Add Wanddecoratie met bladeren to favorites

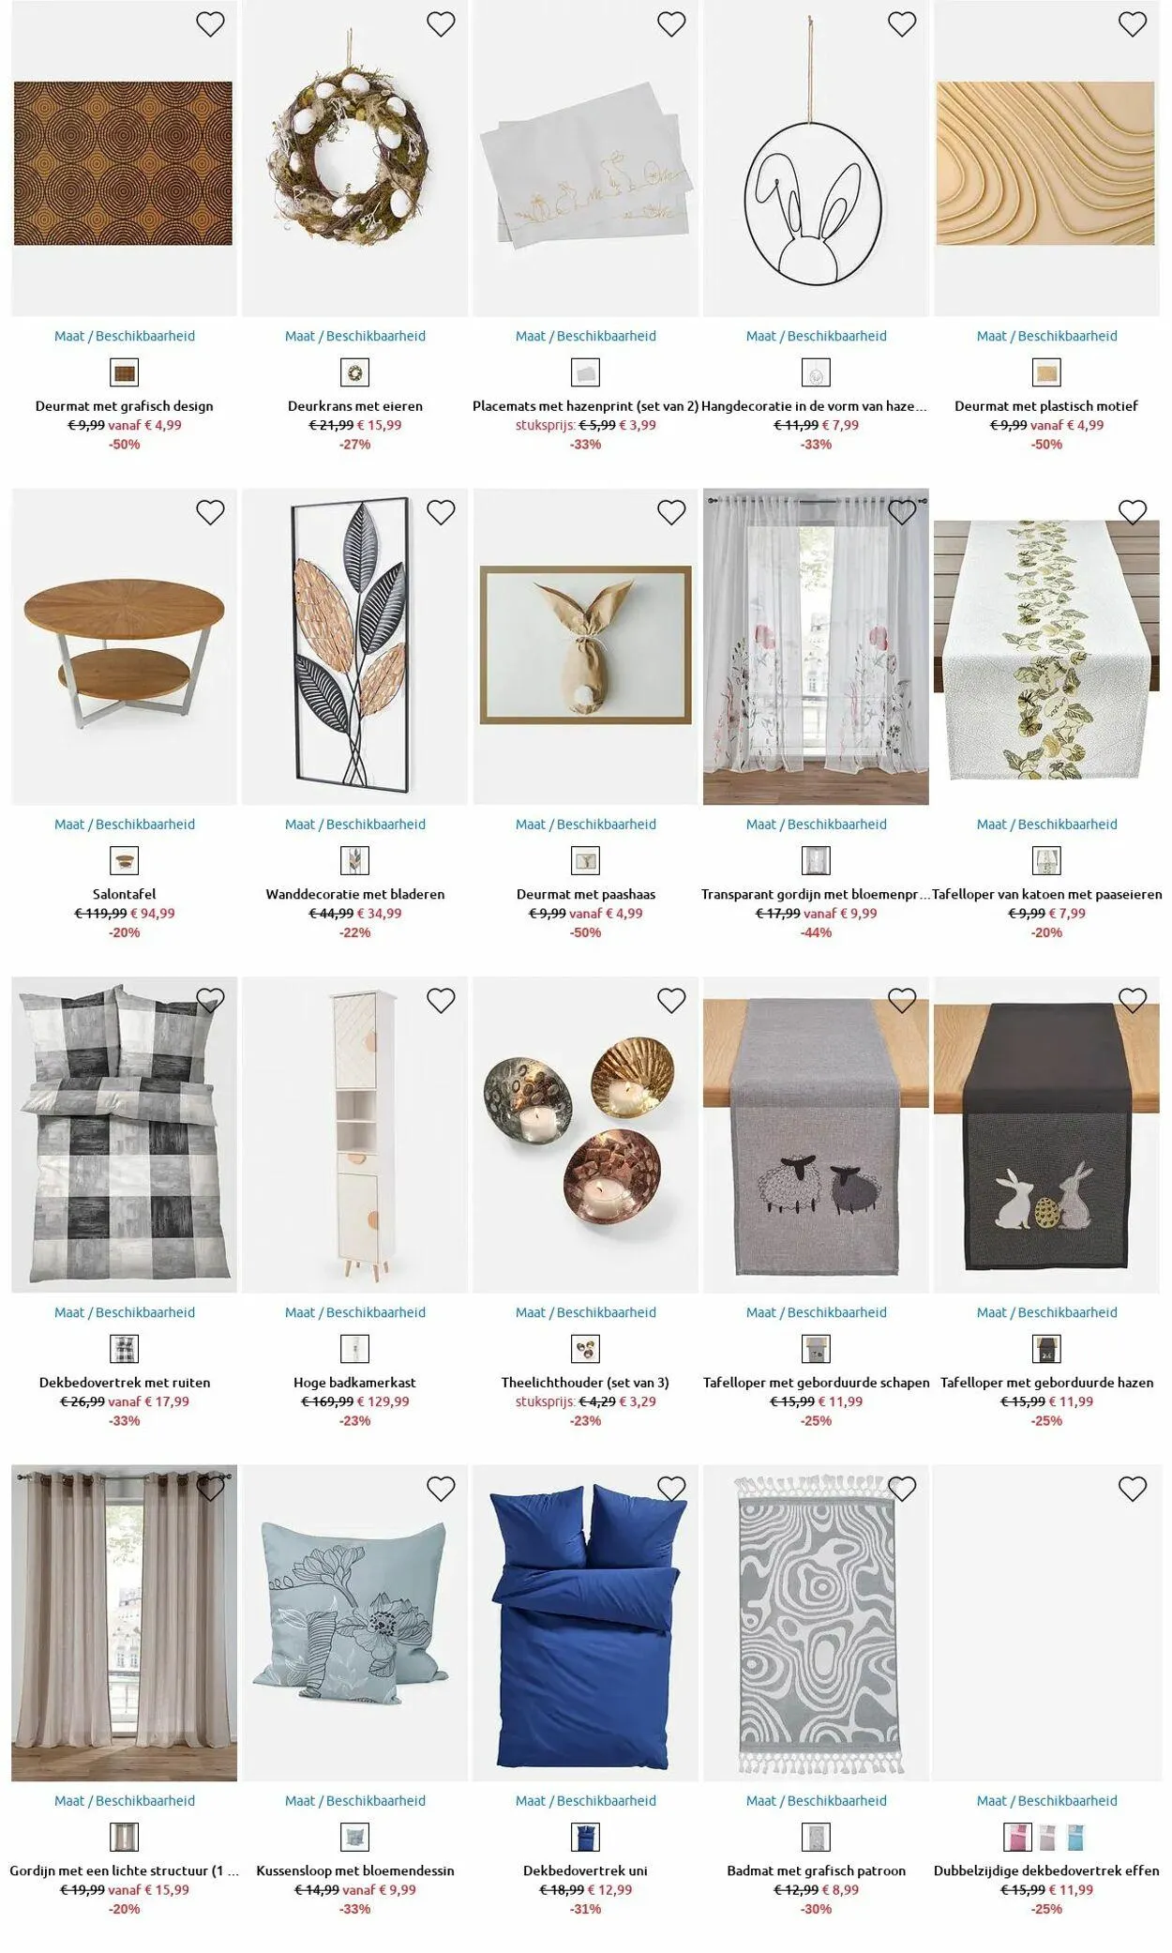point(441,512)
